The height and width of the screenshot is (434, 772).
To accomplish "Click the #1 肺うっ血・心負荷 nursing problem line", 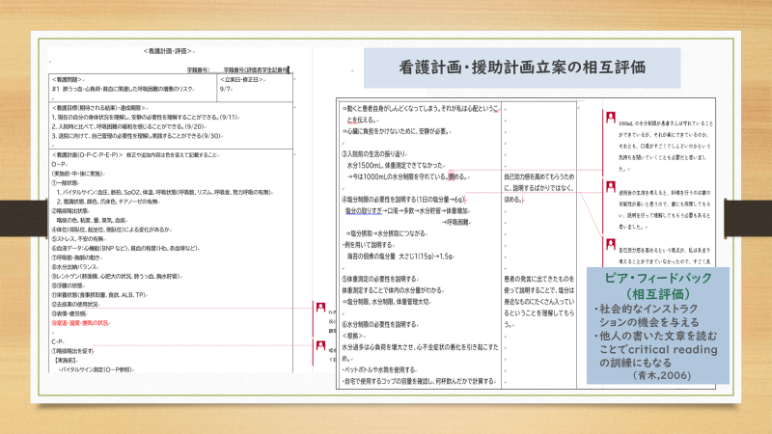I will [x=123, y=89].
